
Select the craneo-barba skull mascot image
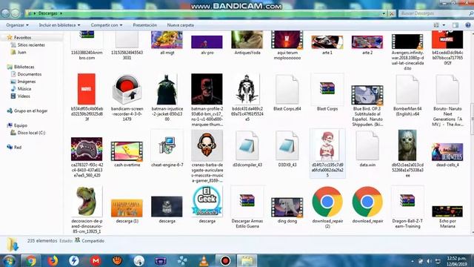click(207, 156)
